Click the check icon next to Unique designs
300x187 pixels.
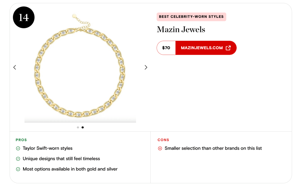point(18,159)
